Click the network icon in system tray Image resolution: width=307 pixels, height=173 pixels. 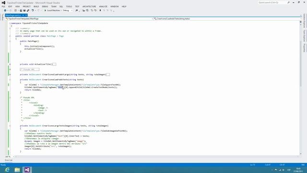pyautogui.click(x=280, y=170)
